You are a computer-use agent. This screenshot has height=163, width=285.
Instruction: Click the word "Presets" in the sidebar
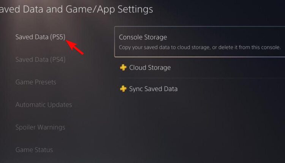44,82
